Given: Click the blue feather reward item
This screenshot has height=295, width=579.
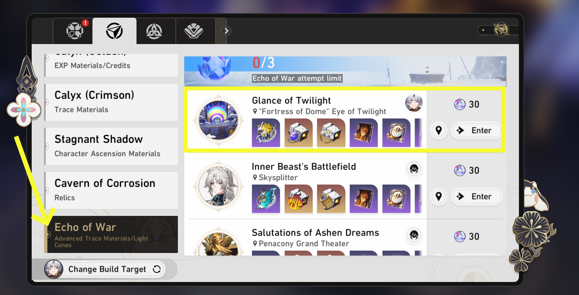Looking at the screenshot, I should pyautogui.click(x=266, y=199).
